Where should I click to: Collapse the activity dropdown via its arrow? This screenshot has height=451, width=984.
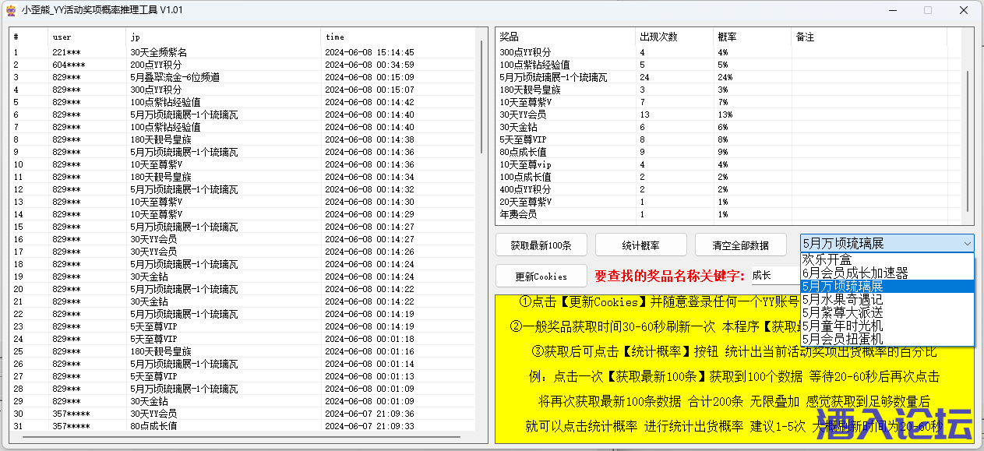tap(966, 244)
